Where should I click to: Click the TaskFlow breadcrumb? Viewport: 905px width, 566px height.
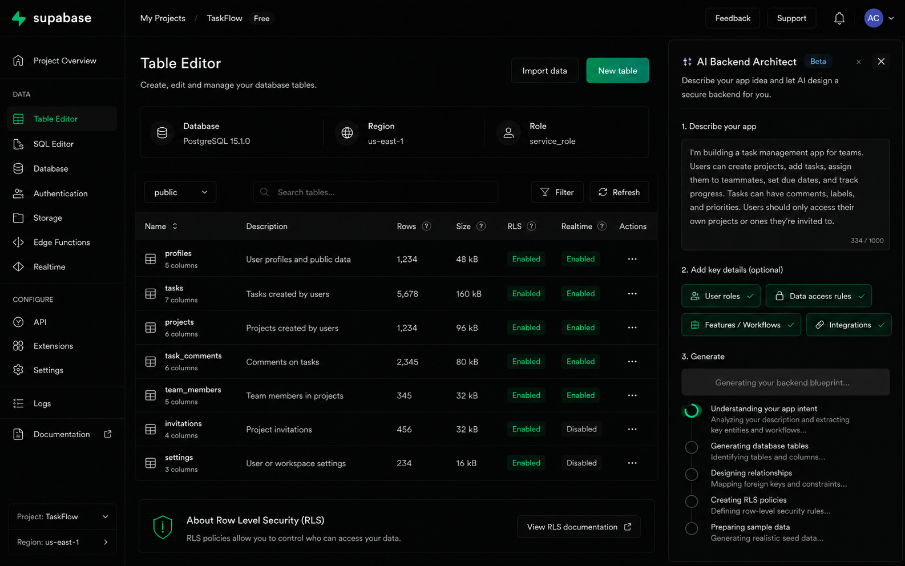224,18
